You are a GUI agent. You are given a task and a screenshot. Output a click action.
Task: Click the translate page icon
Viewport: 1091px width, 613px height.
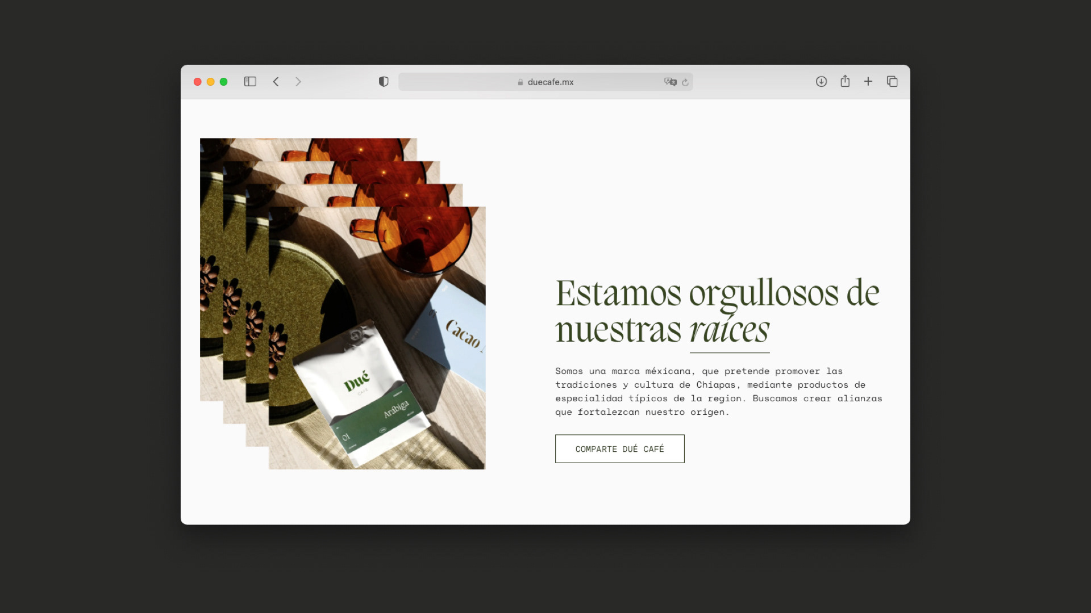(670, 82)
